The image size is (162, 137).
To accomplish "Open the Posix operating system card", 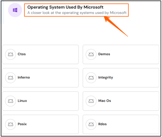I will tap(40, 124).
